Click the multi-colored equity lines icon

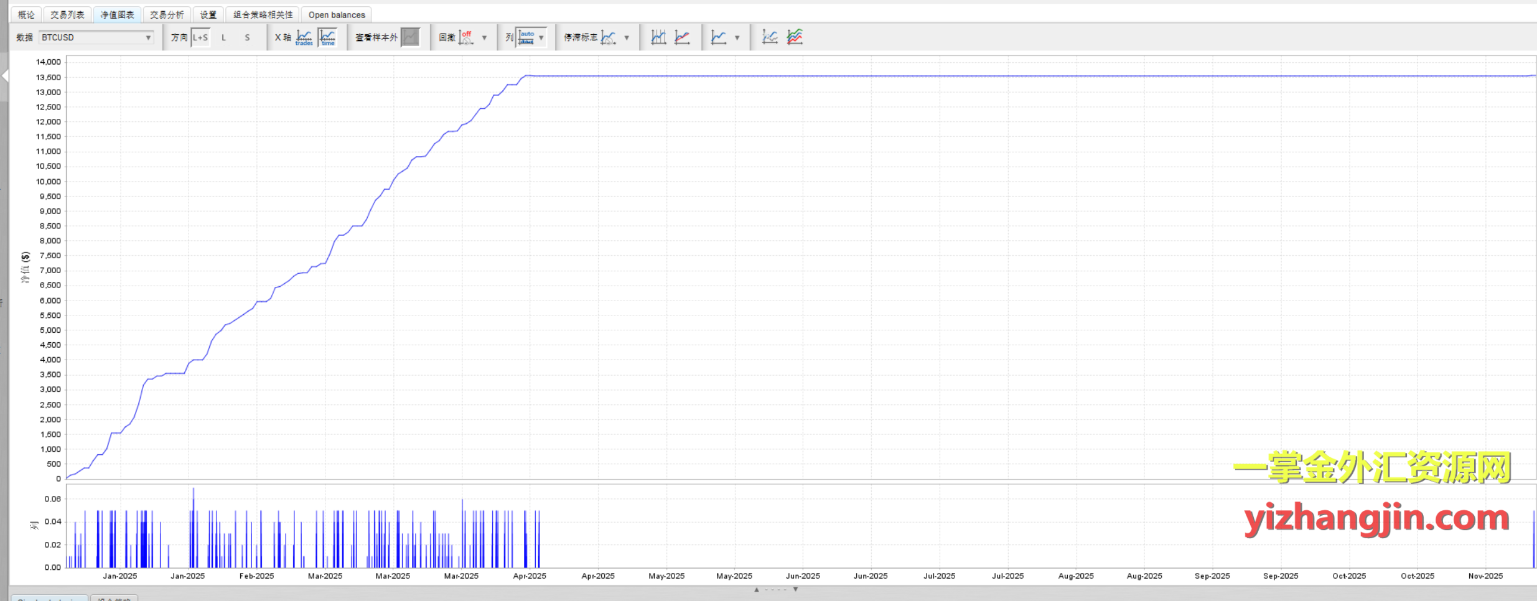click(x=795, y=37)
